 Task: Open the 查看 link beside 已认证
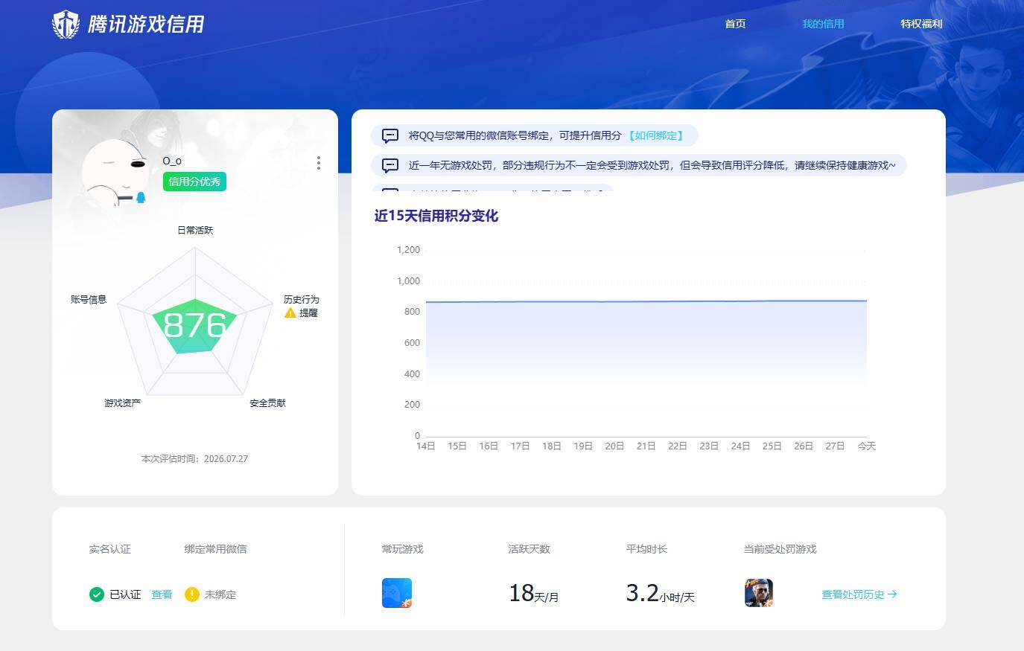click(x=162, y=594)
